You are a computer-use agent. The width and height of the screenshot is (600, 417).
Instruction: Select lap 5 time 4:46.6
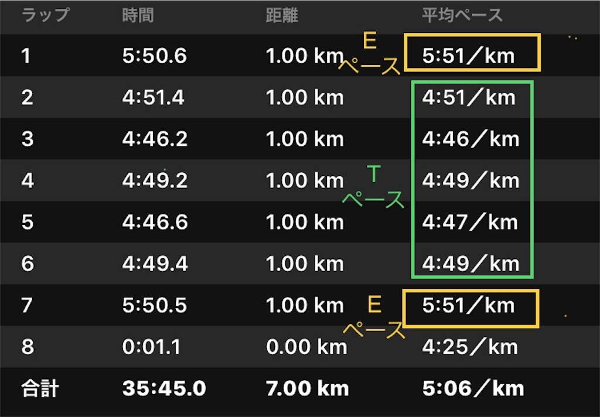(155, 223)
